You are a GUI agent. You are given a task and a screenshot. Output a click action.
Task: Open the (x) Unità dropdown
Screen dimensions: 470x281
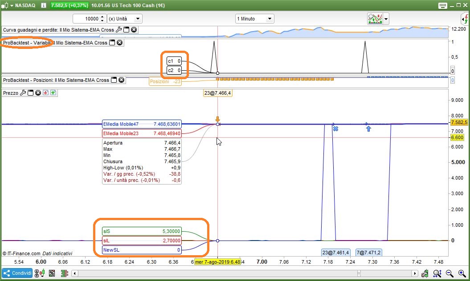(125, 19)
